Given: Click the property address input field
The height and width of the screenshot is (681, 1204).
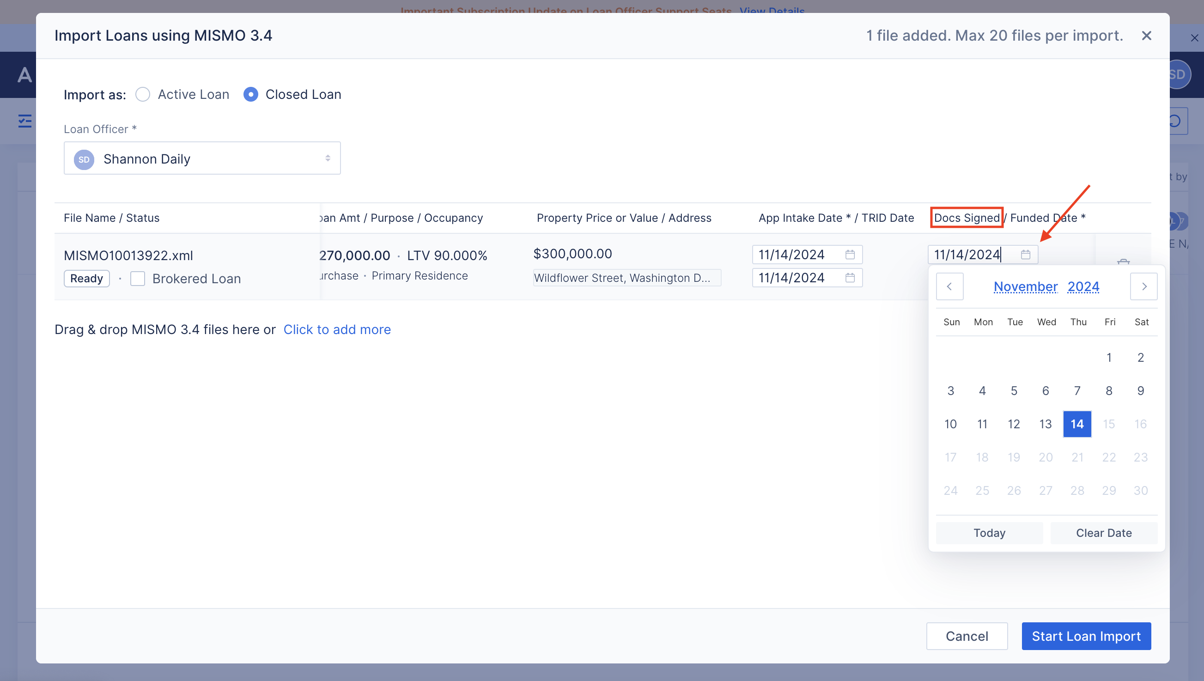Looking at the screenshot, I should click(626, 278).
